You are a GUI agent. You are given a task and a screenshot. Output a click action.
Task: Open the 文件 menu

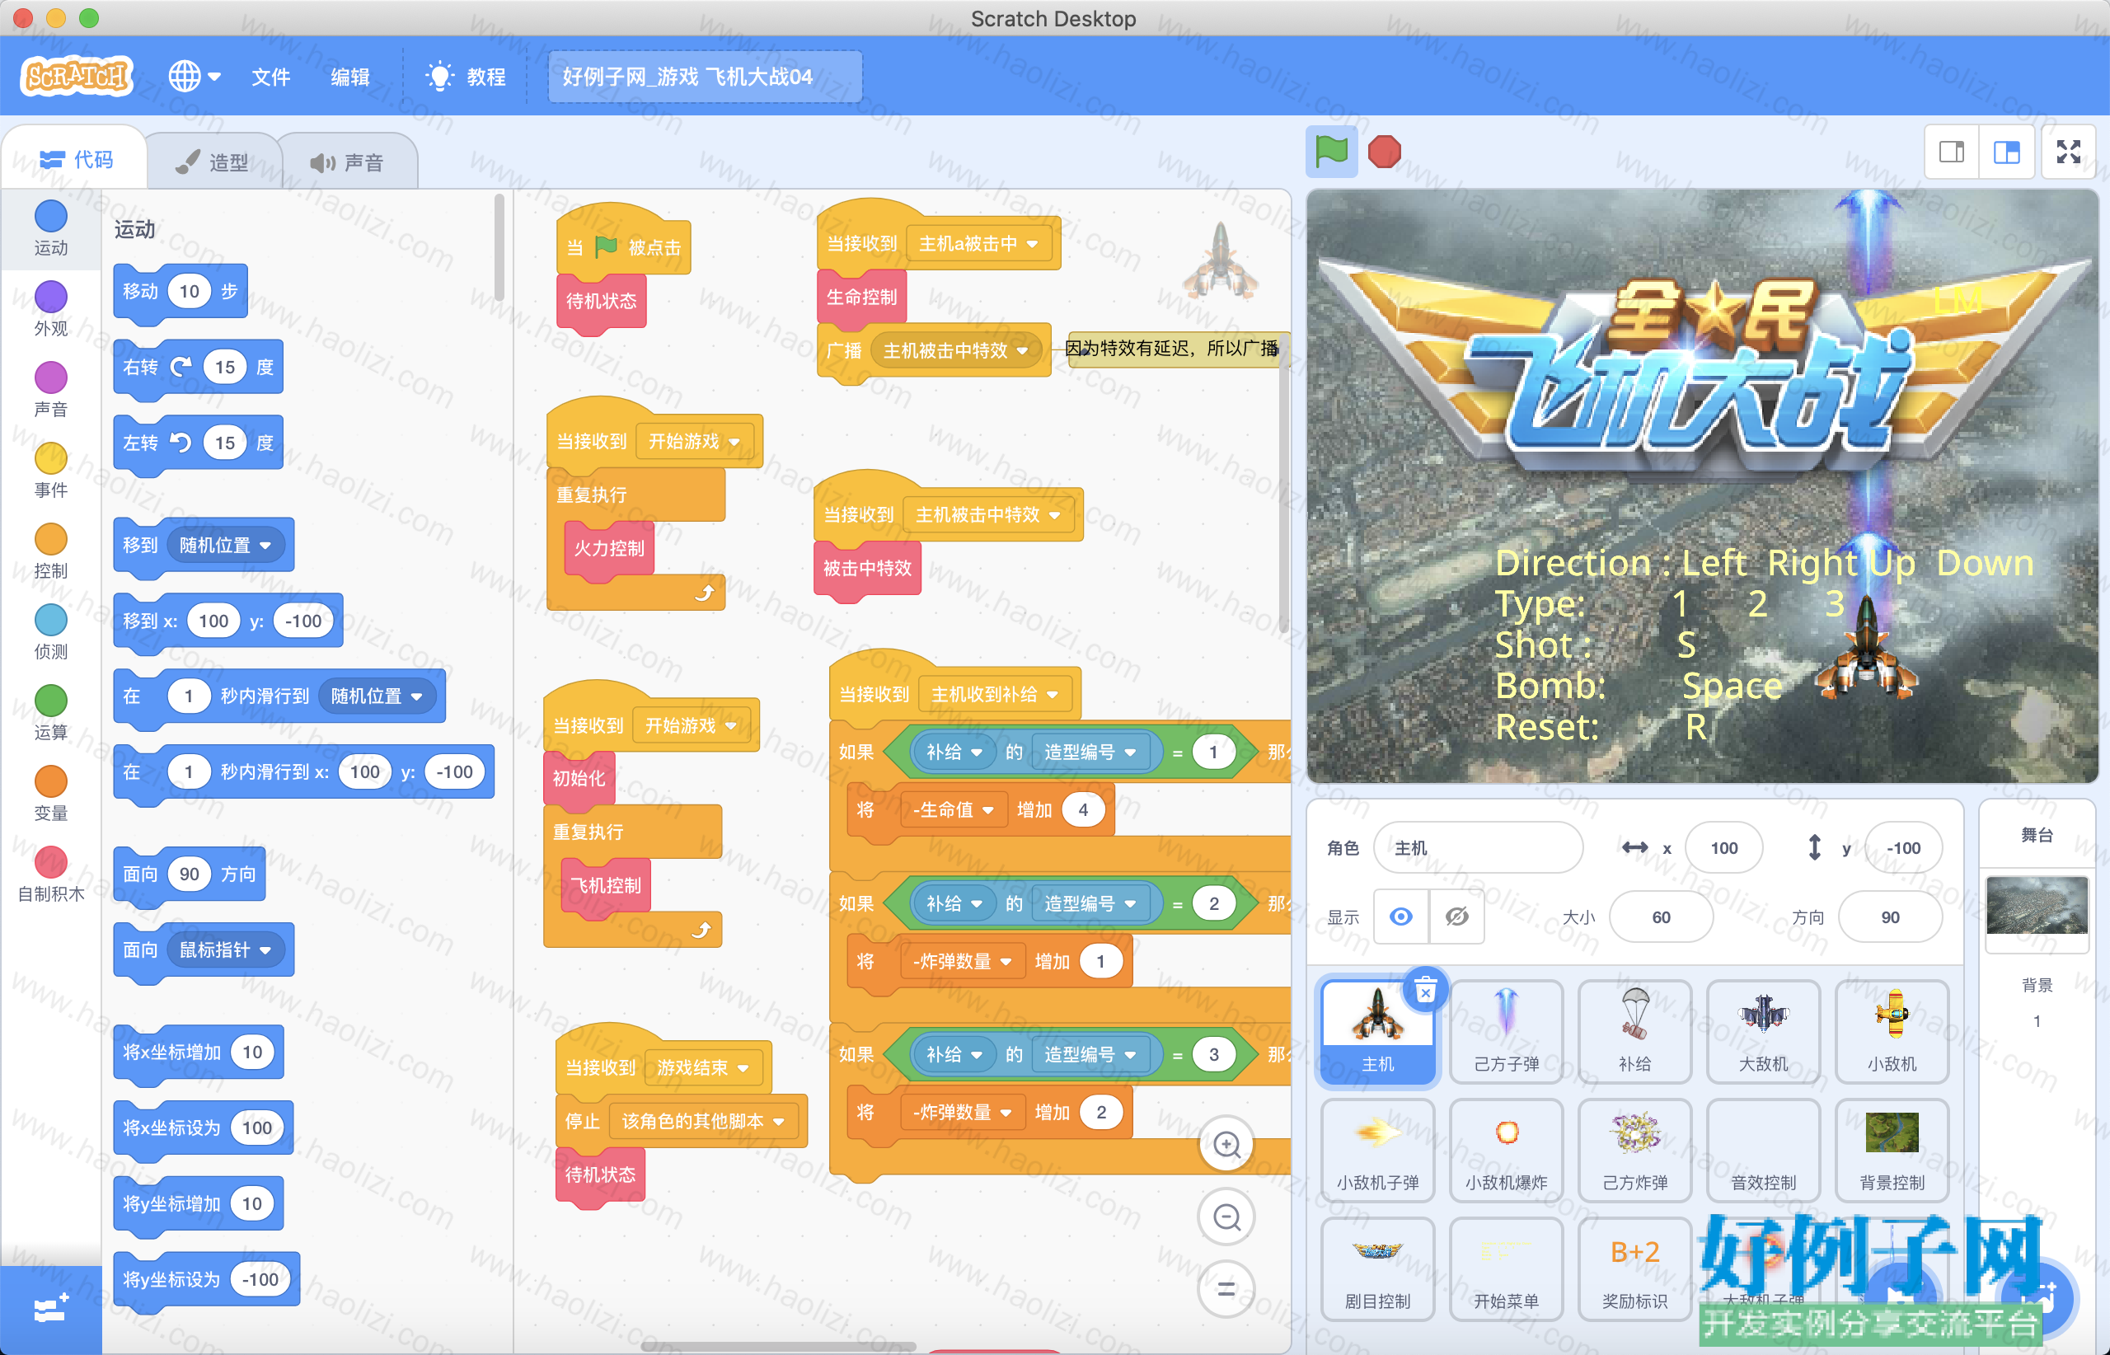click(x=270, y=77)
